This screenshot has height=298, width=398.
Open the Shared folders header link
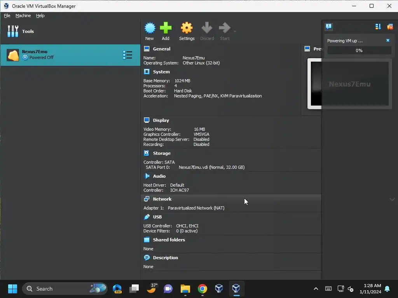point(169,240)
